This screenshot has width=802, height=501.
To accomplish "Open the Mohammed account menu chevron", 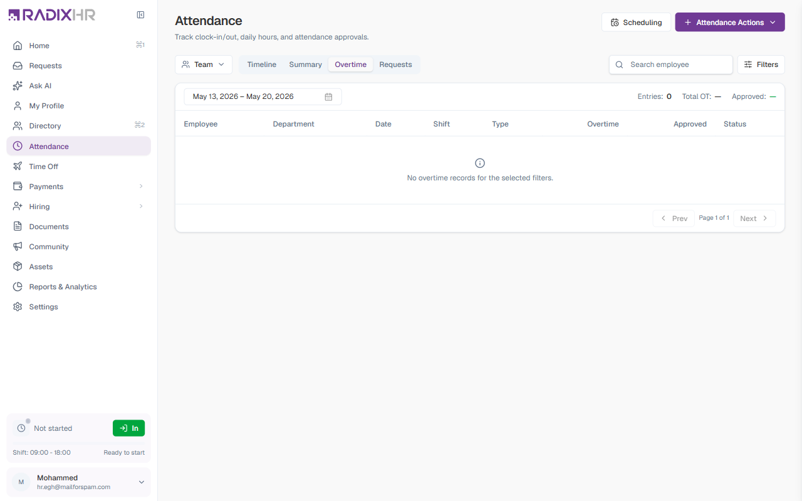I will pyautogui.click(x=141, y=482).
